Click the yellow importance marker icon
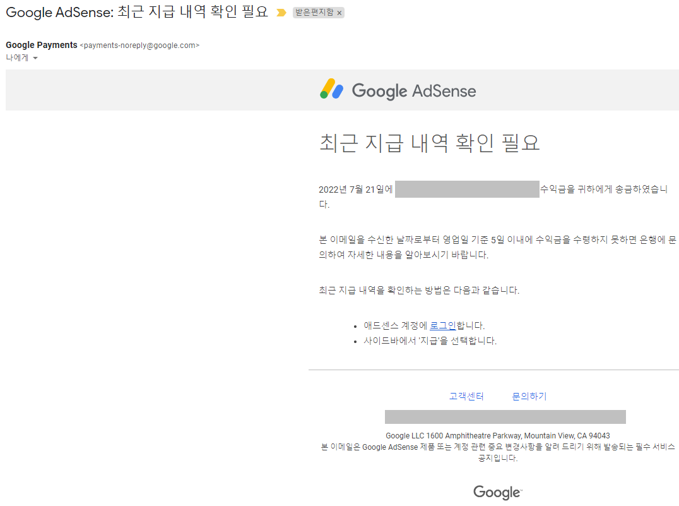Viewport: 679px width, 506px height. tap(281, 13)
